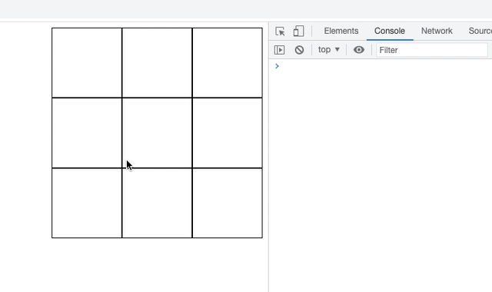Show the console sidebar panel
This screenshot has height=292, width=492.
point(279,50)
